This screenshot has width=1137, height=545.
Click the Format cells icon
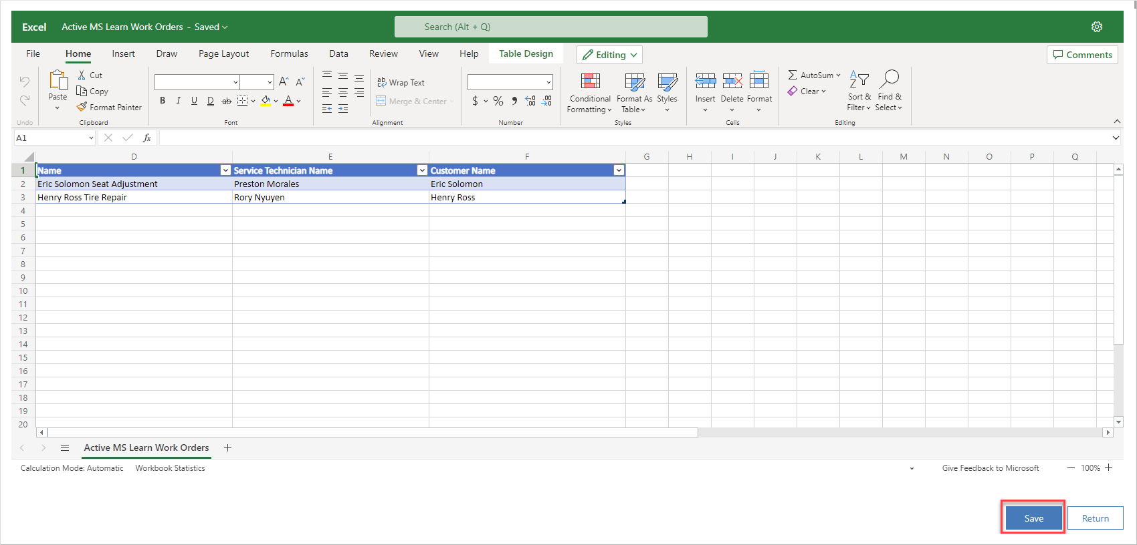[x=759, y=80]
